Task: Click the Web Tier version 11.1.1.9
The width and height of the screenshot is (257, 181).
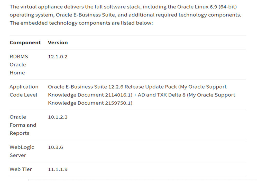Action: tap(58, 169)
